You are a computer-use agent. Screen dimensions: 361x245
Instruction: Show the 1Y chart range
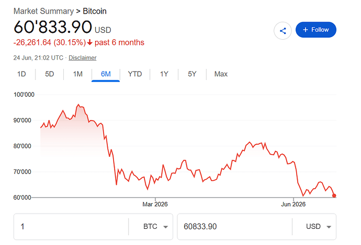click(164, 74)
